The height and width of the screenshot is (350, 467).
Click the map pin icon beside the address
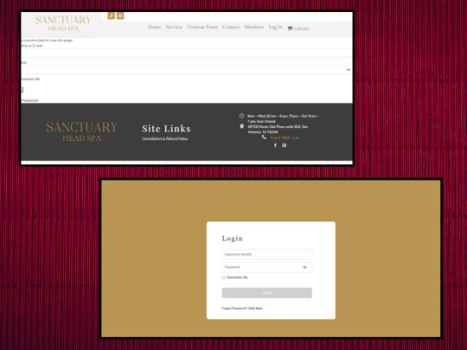[x=241, y=126]
